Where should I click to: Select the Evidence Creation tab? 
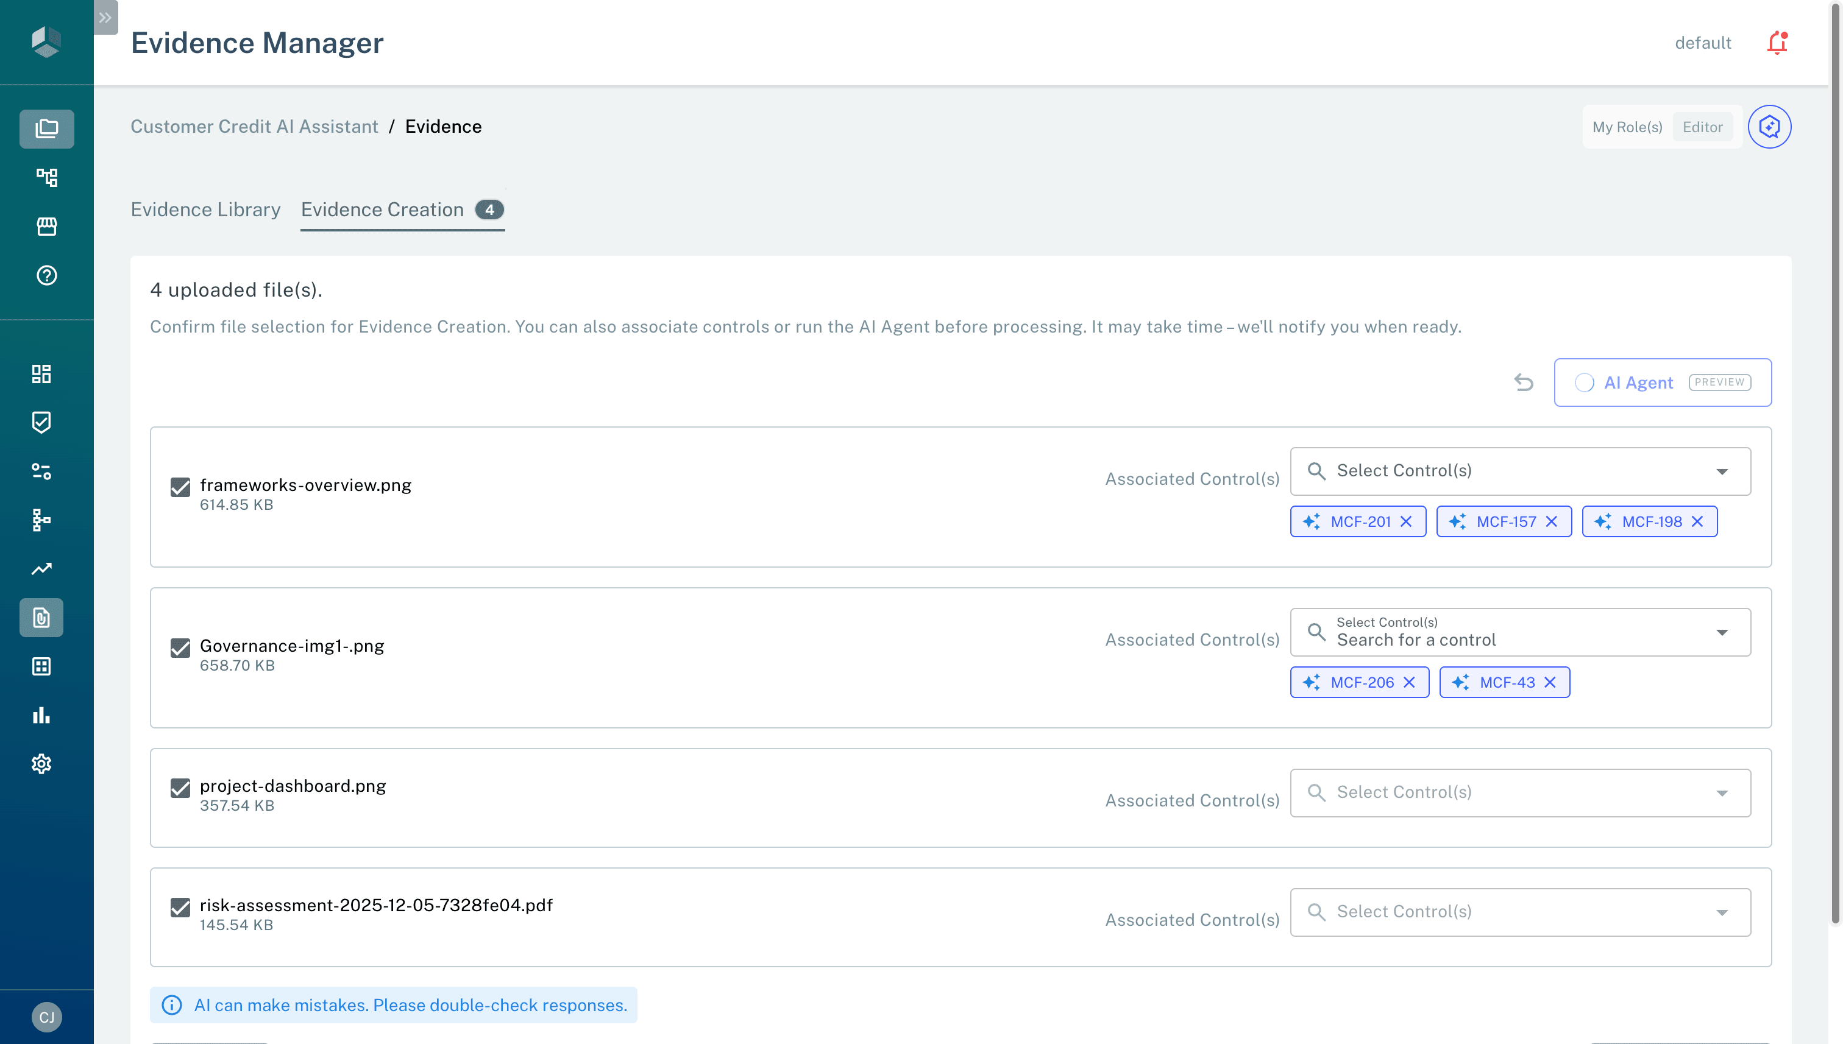[x=382, y=210]
